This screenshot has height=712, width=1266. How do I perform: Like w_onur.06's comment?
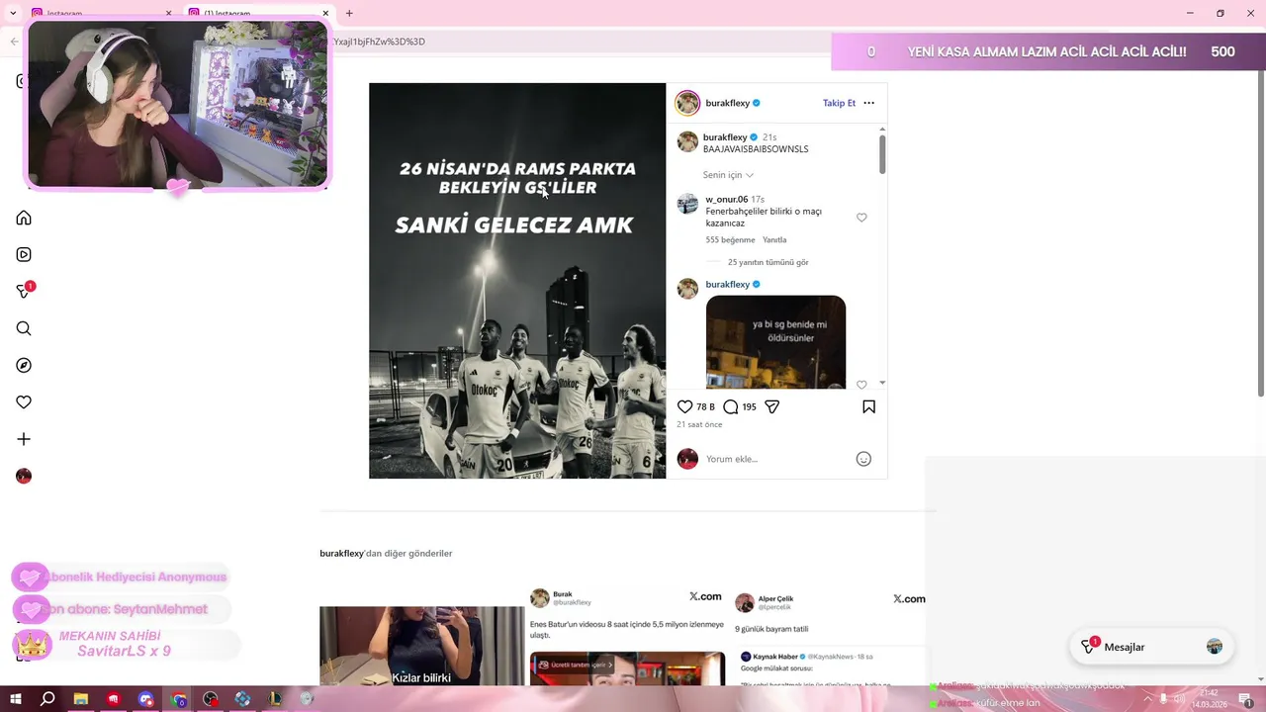pos(861,218)
